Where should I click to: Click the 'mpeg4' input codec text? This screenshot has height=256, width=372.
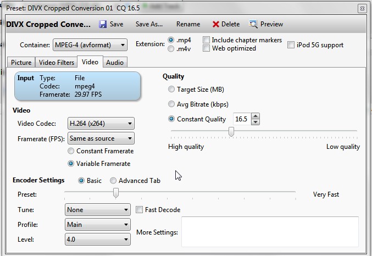click(85, 86)
